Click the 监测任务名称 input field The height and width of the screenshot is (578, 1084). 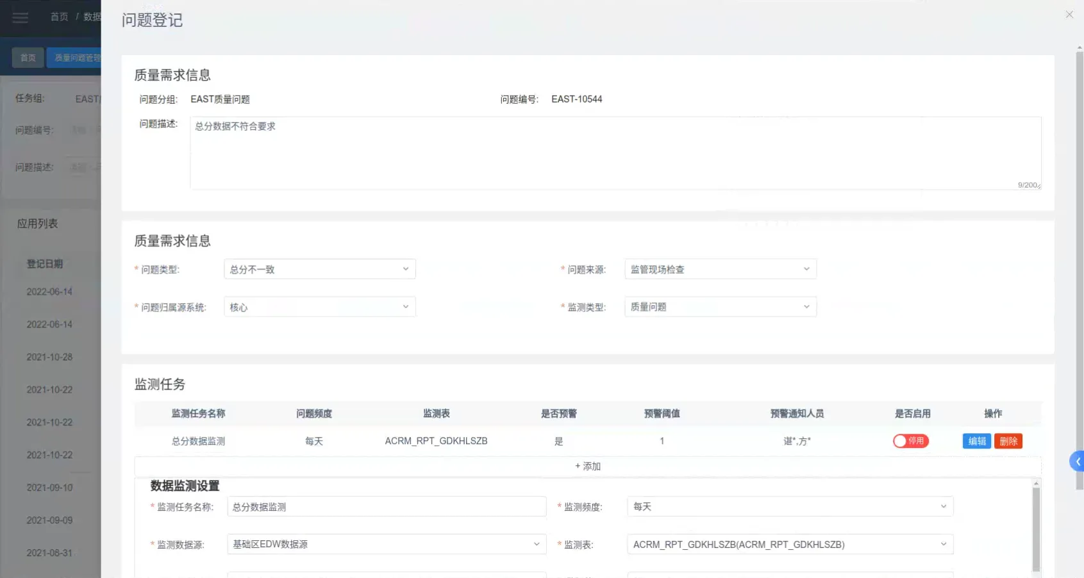[x=387, y=506]
